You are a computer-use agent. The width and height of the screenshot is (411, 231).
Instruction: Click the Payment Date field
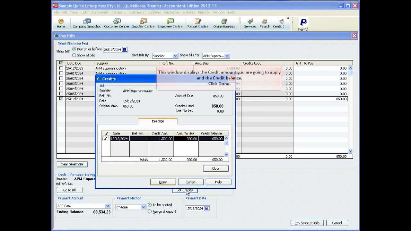coord(195,209)
